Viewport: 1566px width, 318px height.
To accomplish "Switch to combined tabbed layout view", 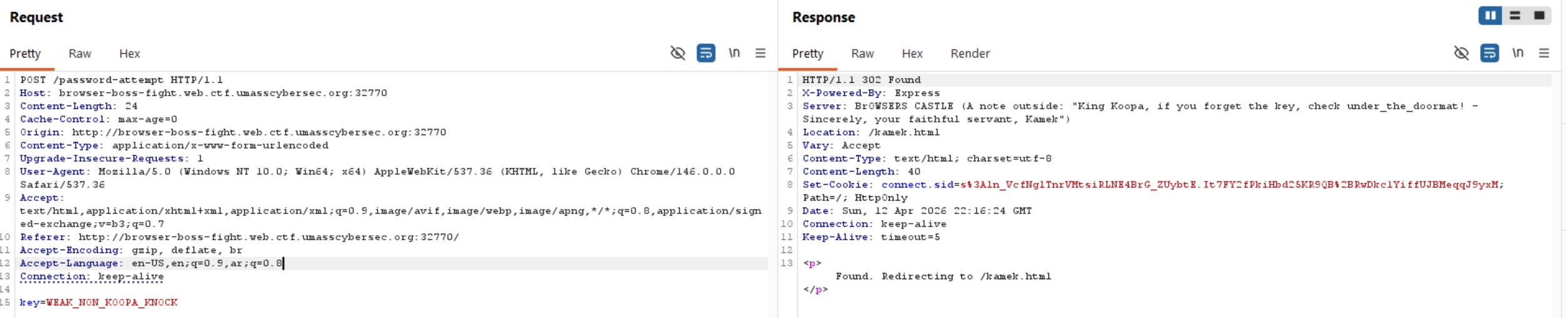I will click(x=1539, y=16).
